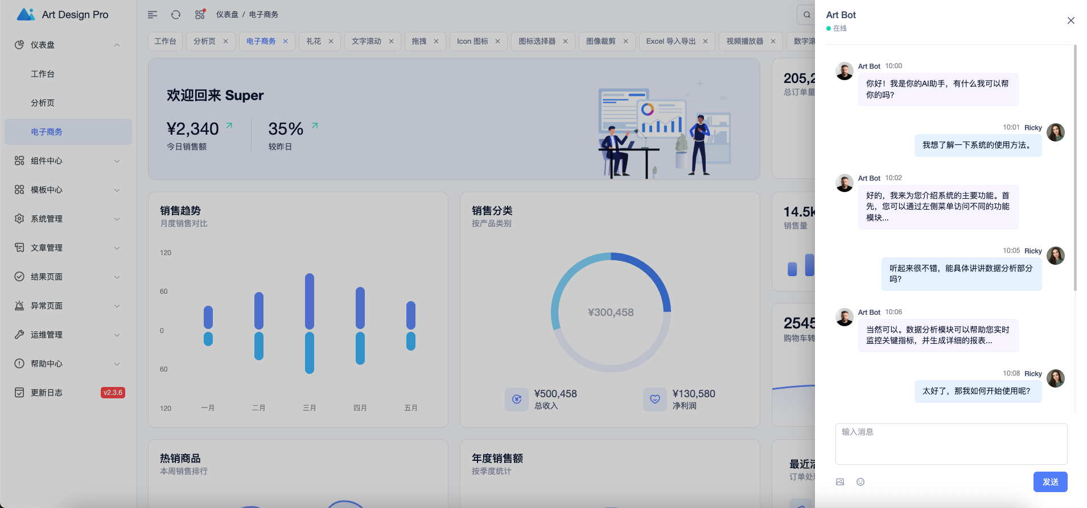The image size is (1087, 508).
Task: Click the 仪表盘 dashboard sidebar icon
Action: (x=19, y=45)
